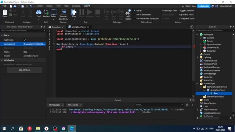Select the AnimationId property value
This screenshot has height=132, width=235.
click(x=34, y=44)
